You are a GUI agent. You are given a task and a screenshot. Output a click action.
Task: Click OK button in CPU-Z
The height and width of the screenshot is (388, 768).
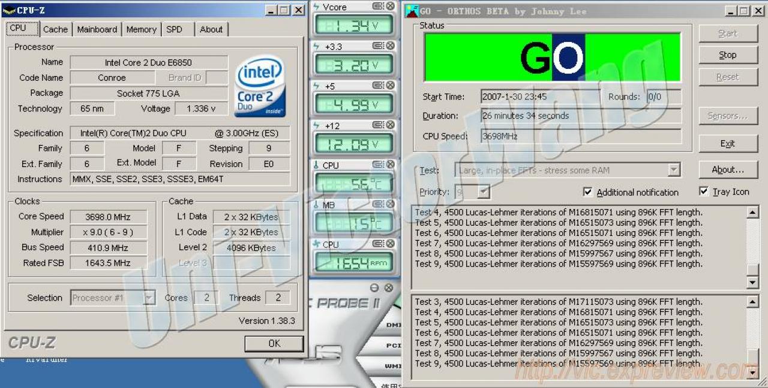pos(274,343)
